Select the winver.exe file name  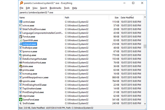(28, 26)
